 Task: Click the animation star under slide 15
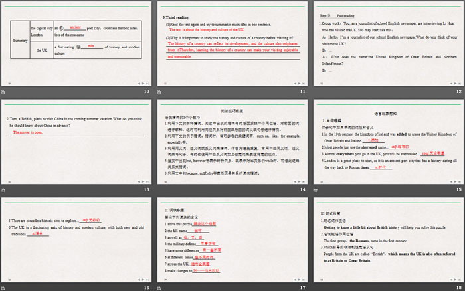(x=316, y=190)
